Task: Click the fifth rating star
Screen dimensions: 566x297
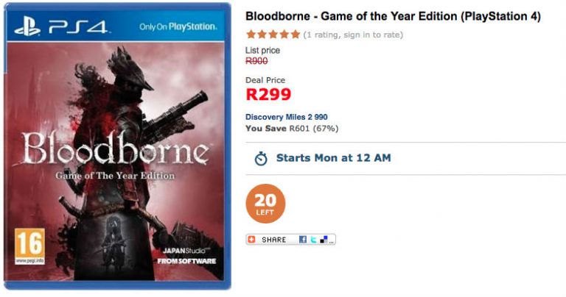Action: [x=295, y=35]
